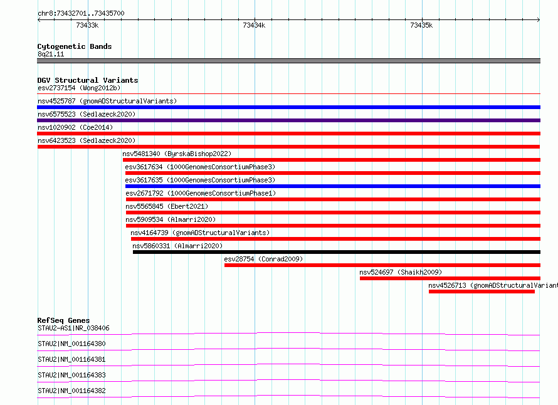The image size is (558, 405).
Task: Click the nsv5860331 (Almarri2020) label
Action: click(177, 246)
